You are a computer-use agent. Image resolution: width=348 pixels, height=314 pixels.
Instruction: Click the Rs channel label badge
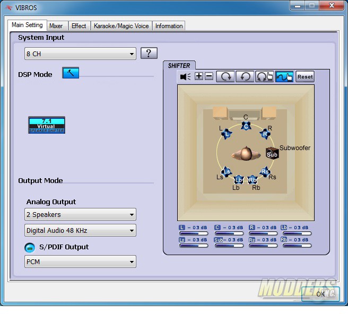(x=252, y=240)
